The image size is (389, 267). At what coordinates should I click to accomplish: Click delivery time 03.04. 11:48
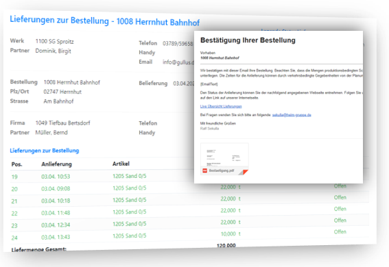pos(56,213)
